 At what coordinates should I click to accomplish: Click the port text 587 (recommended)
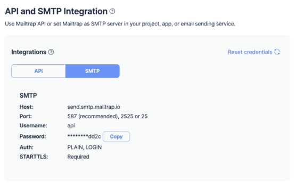(93, 116)
